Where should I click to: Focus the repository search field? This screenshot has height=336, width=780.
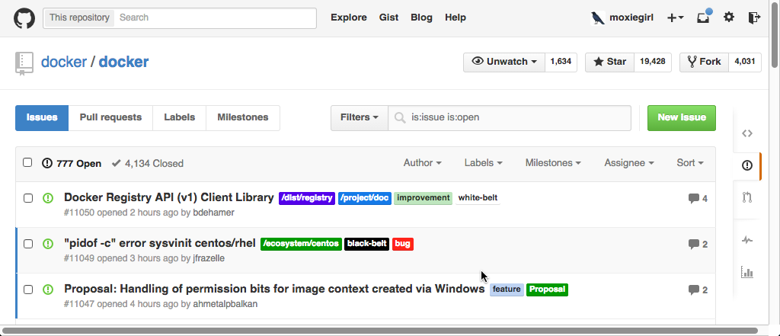tap(216, 18)
